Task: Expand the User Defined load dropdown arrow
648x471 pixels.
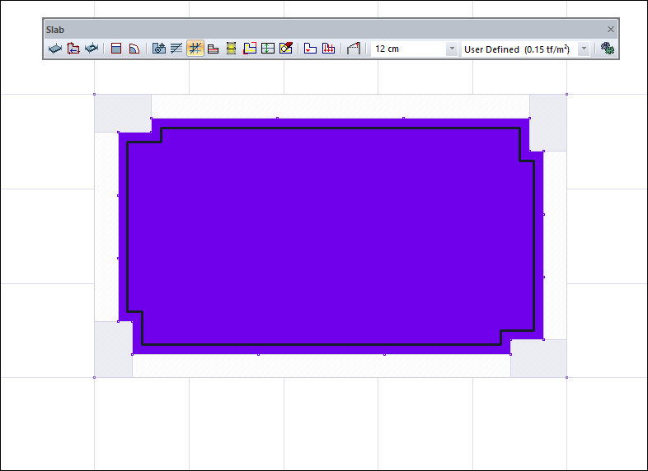Action: [584, 49]
